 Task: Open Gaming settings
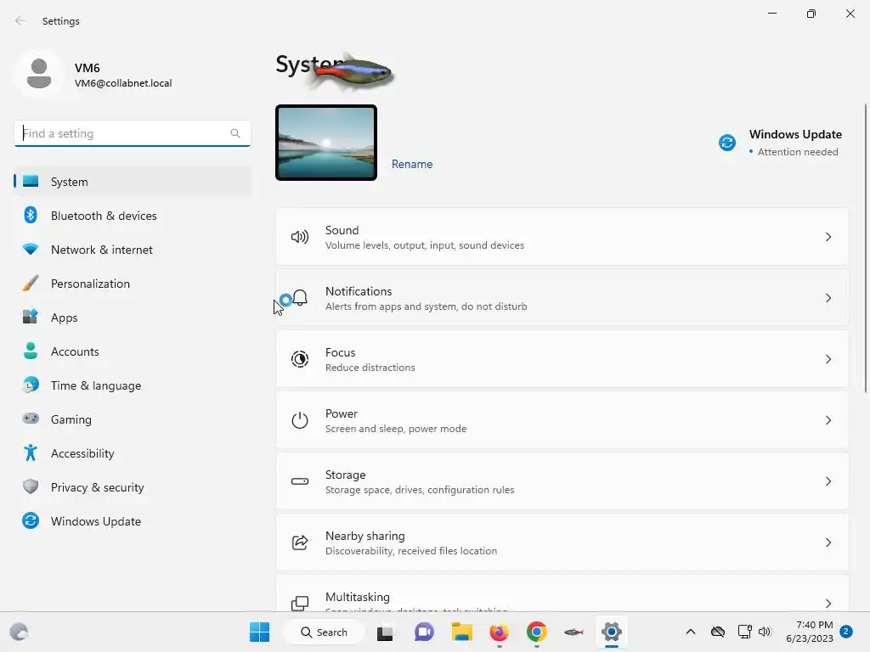pos(133,419)
